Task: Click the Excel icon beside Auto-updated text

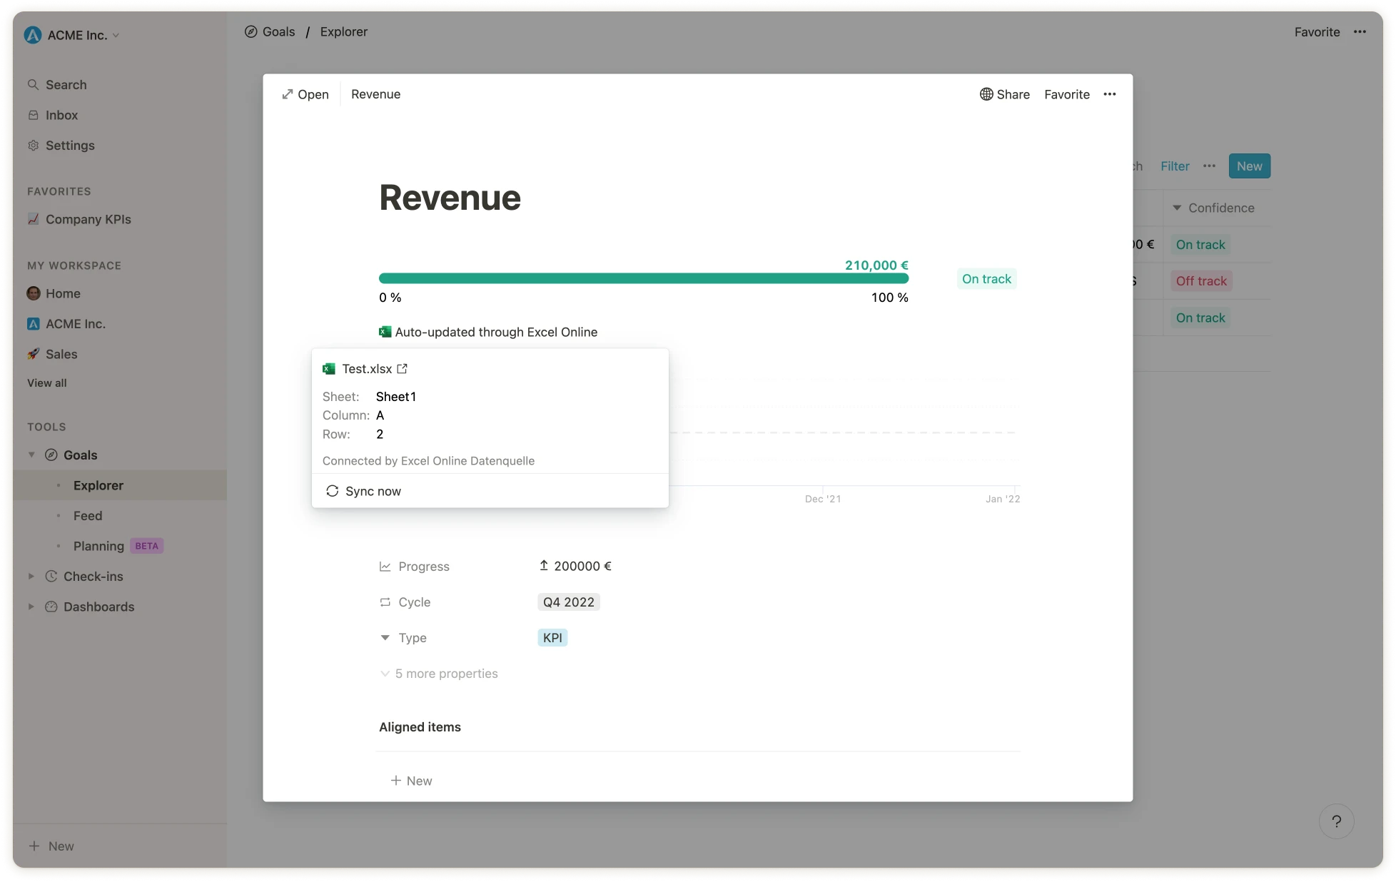Action: [385, 332]
